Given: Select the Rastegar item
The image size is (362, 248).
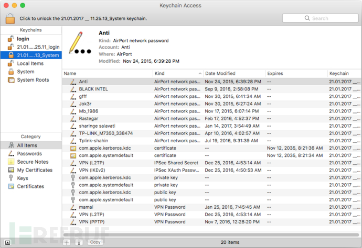Looking at the screenshot, I should pyautogui.click(x=211, y=118).
